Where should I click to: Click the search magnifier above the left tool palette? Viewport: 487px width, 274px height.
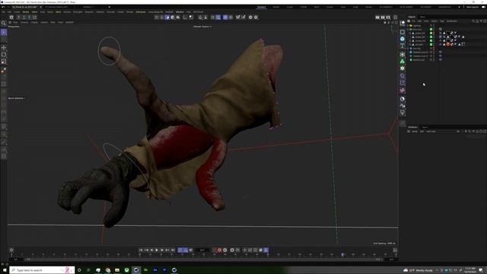tap(4, 24)
